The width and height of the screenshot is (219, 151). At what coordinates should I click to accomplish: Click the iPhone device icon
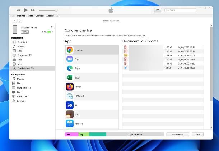point(15,30)
